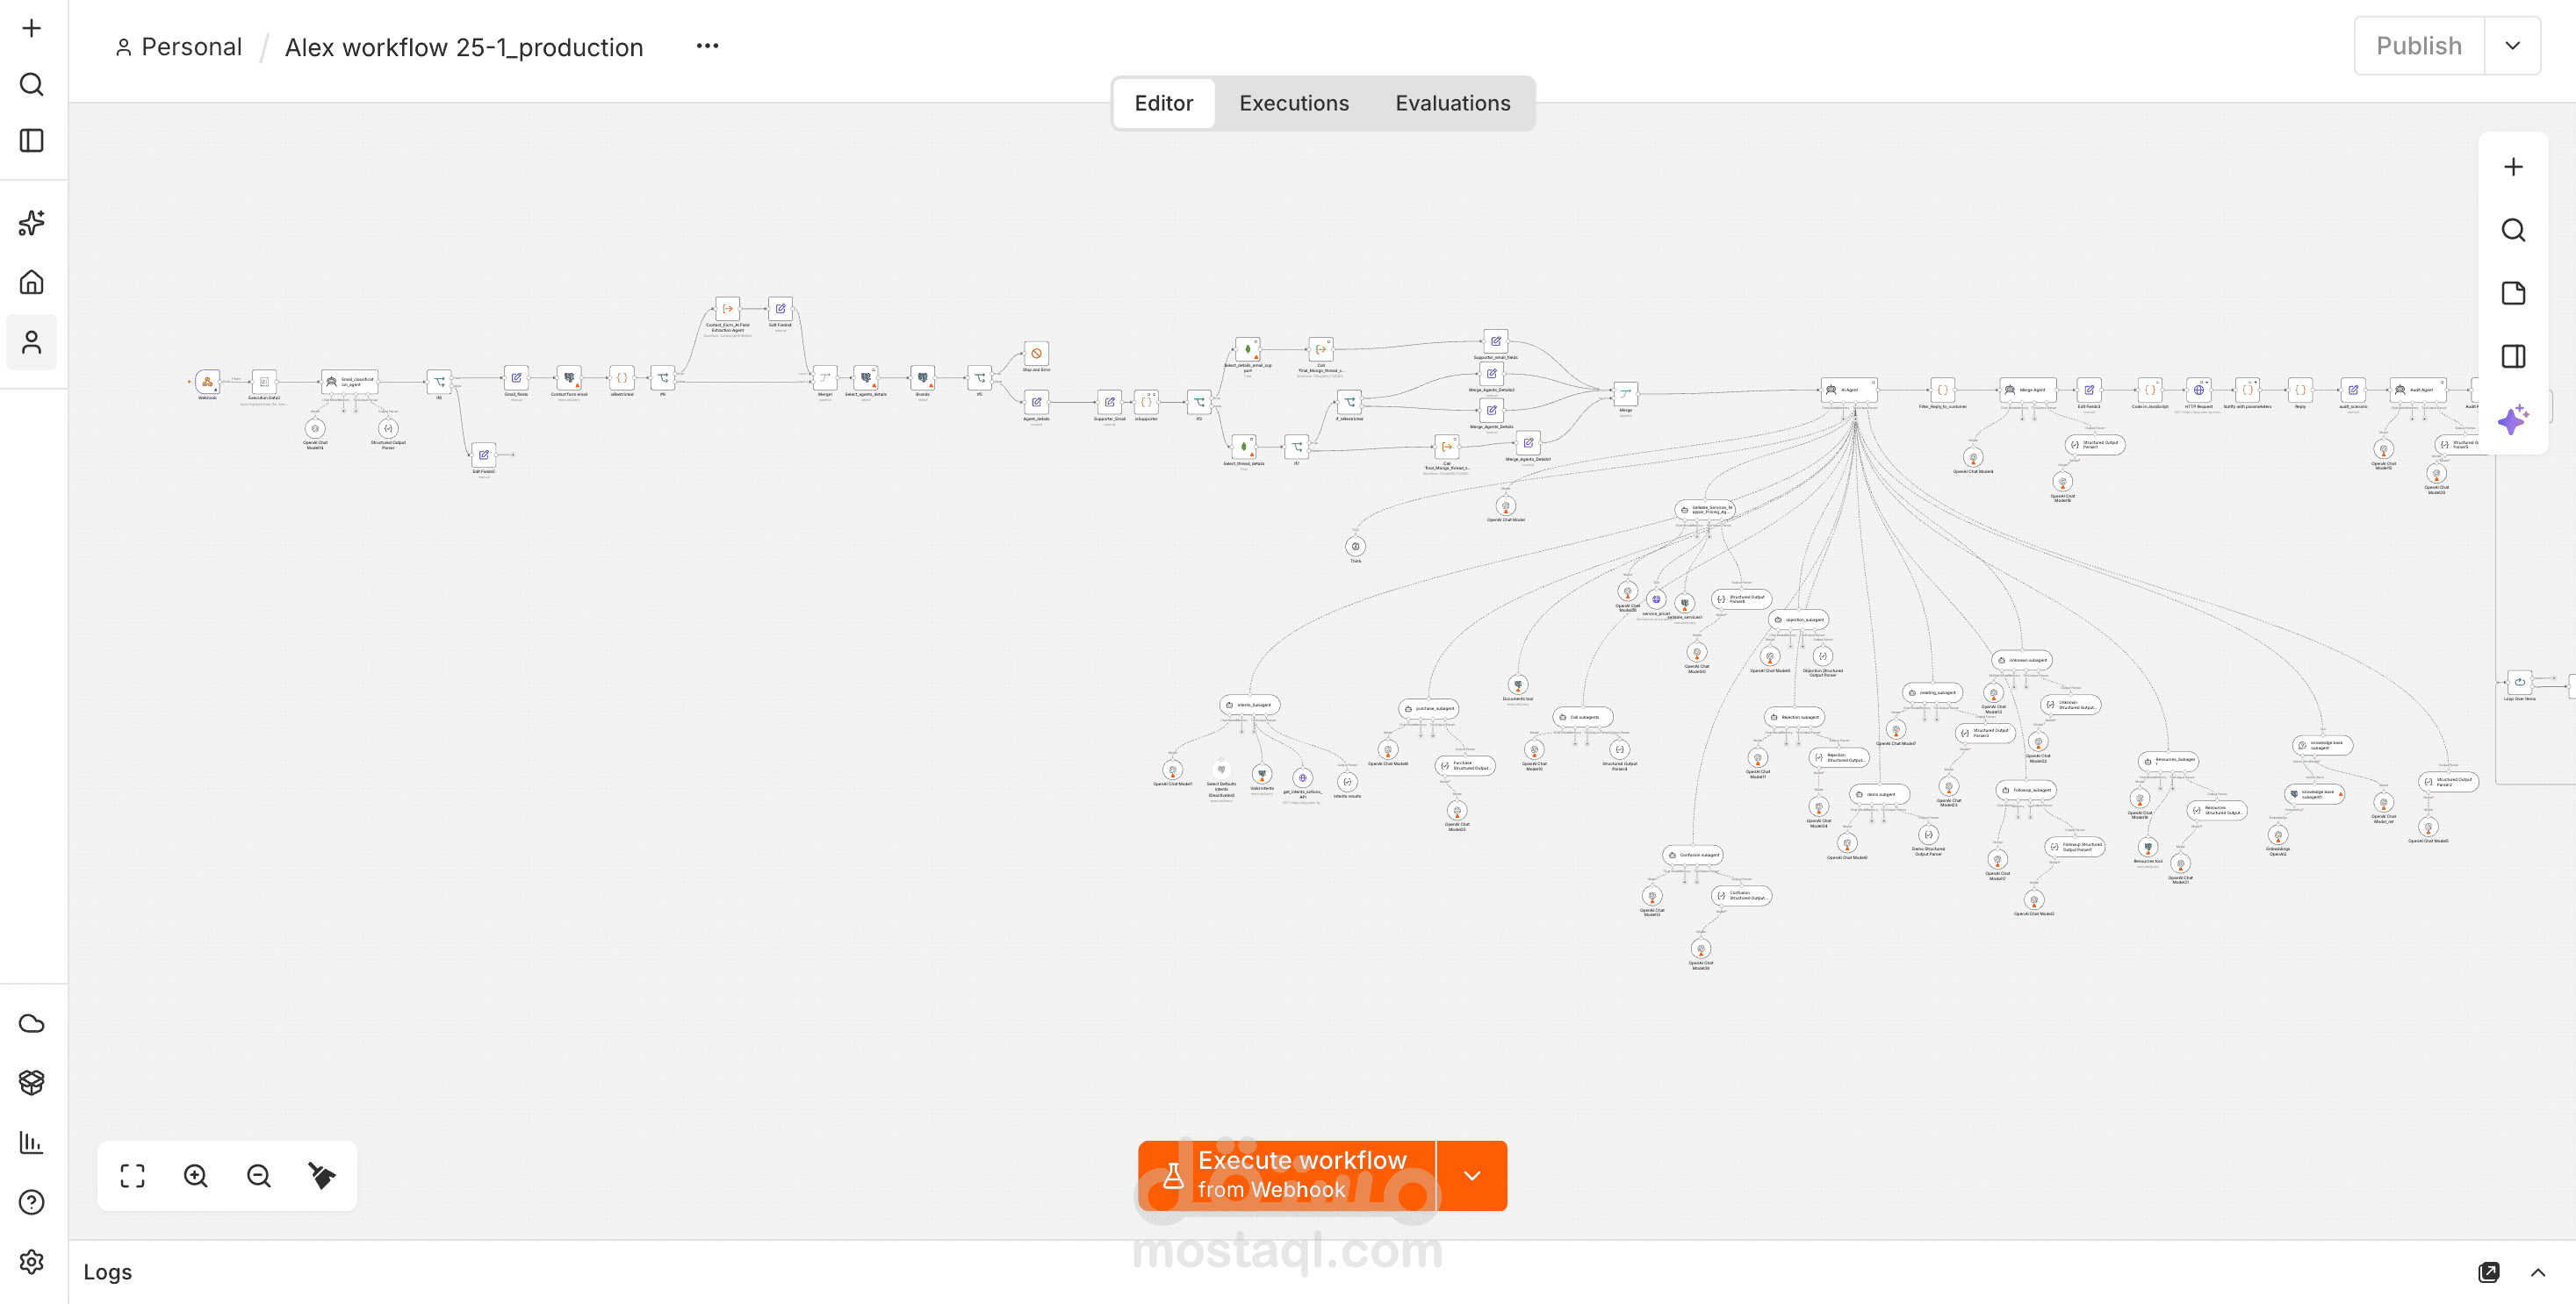Click the workflow name Alex workflow 25-1_production
Viewport: 2576px width, 1304px height.
pos(464,47)
